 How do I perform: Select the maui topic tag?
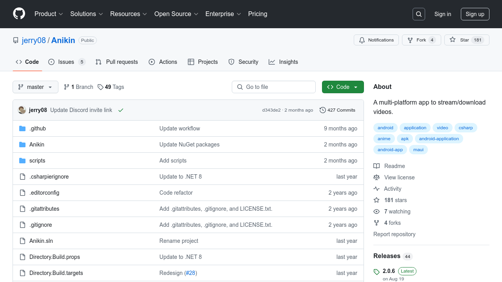(x=418, y=150)
